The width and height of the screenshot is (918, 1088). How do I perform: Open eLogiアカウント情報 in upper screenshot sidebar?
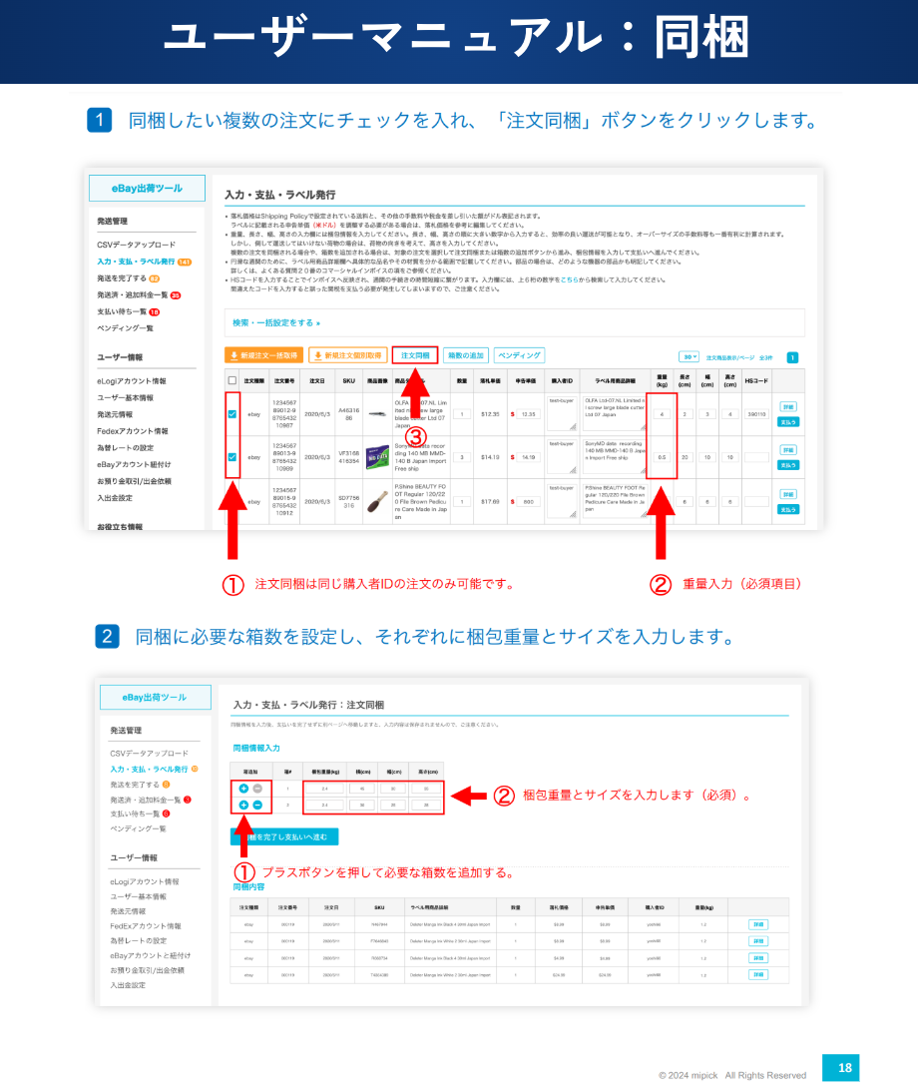[131, 381]
